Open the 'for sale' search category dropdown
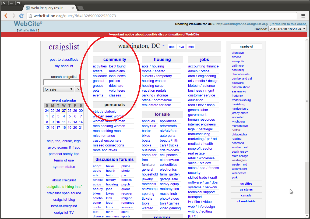Screen dimensions: 310x219 (58, 89)
